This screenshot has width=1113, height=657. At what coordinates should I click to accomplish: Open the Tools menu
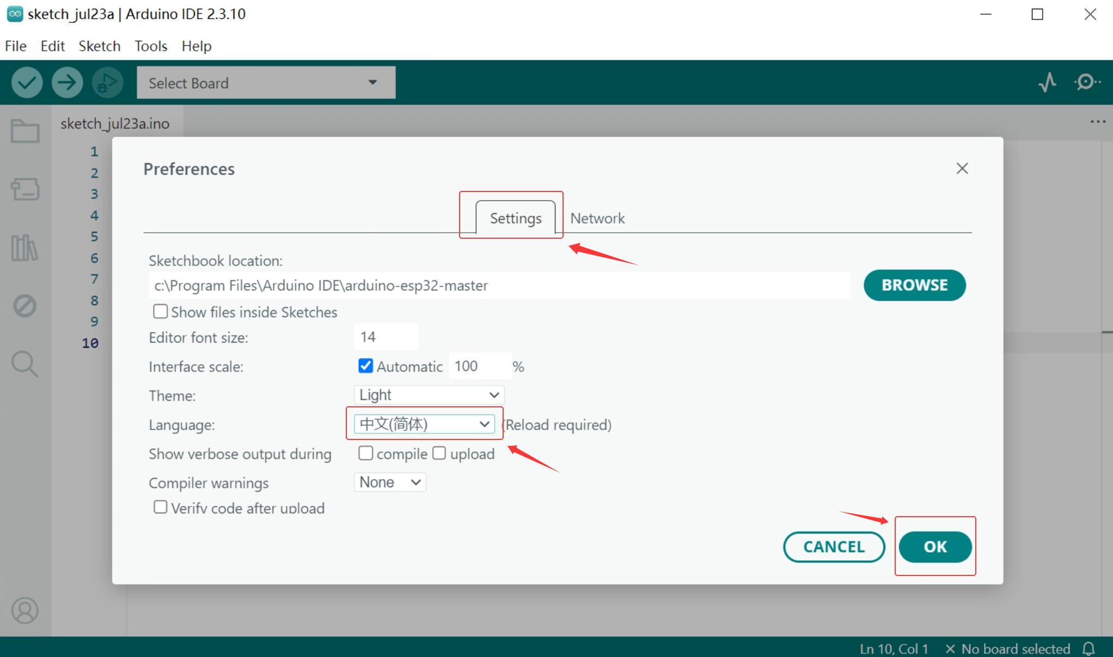tap(151, 46)
